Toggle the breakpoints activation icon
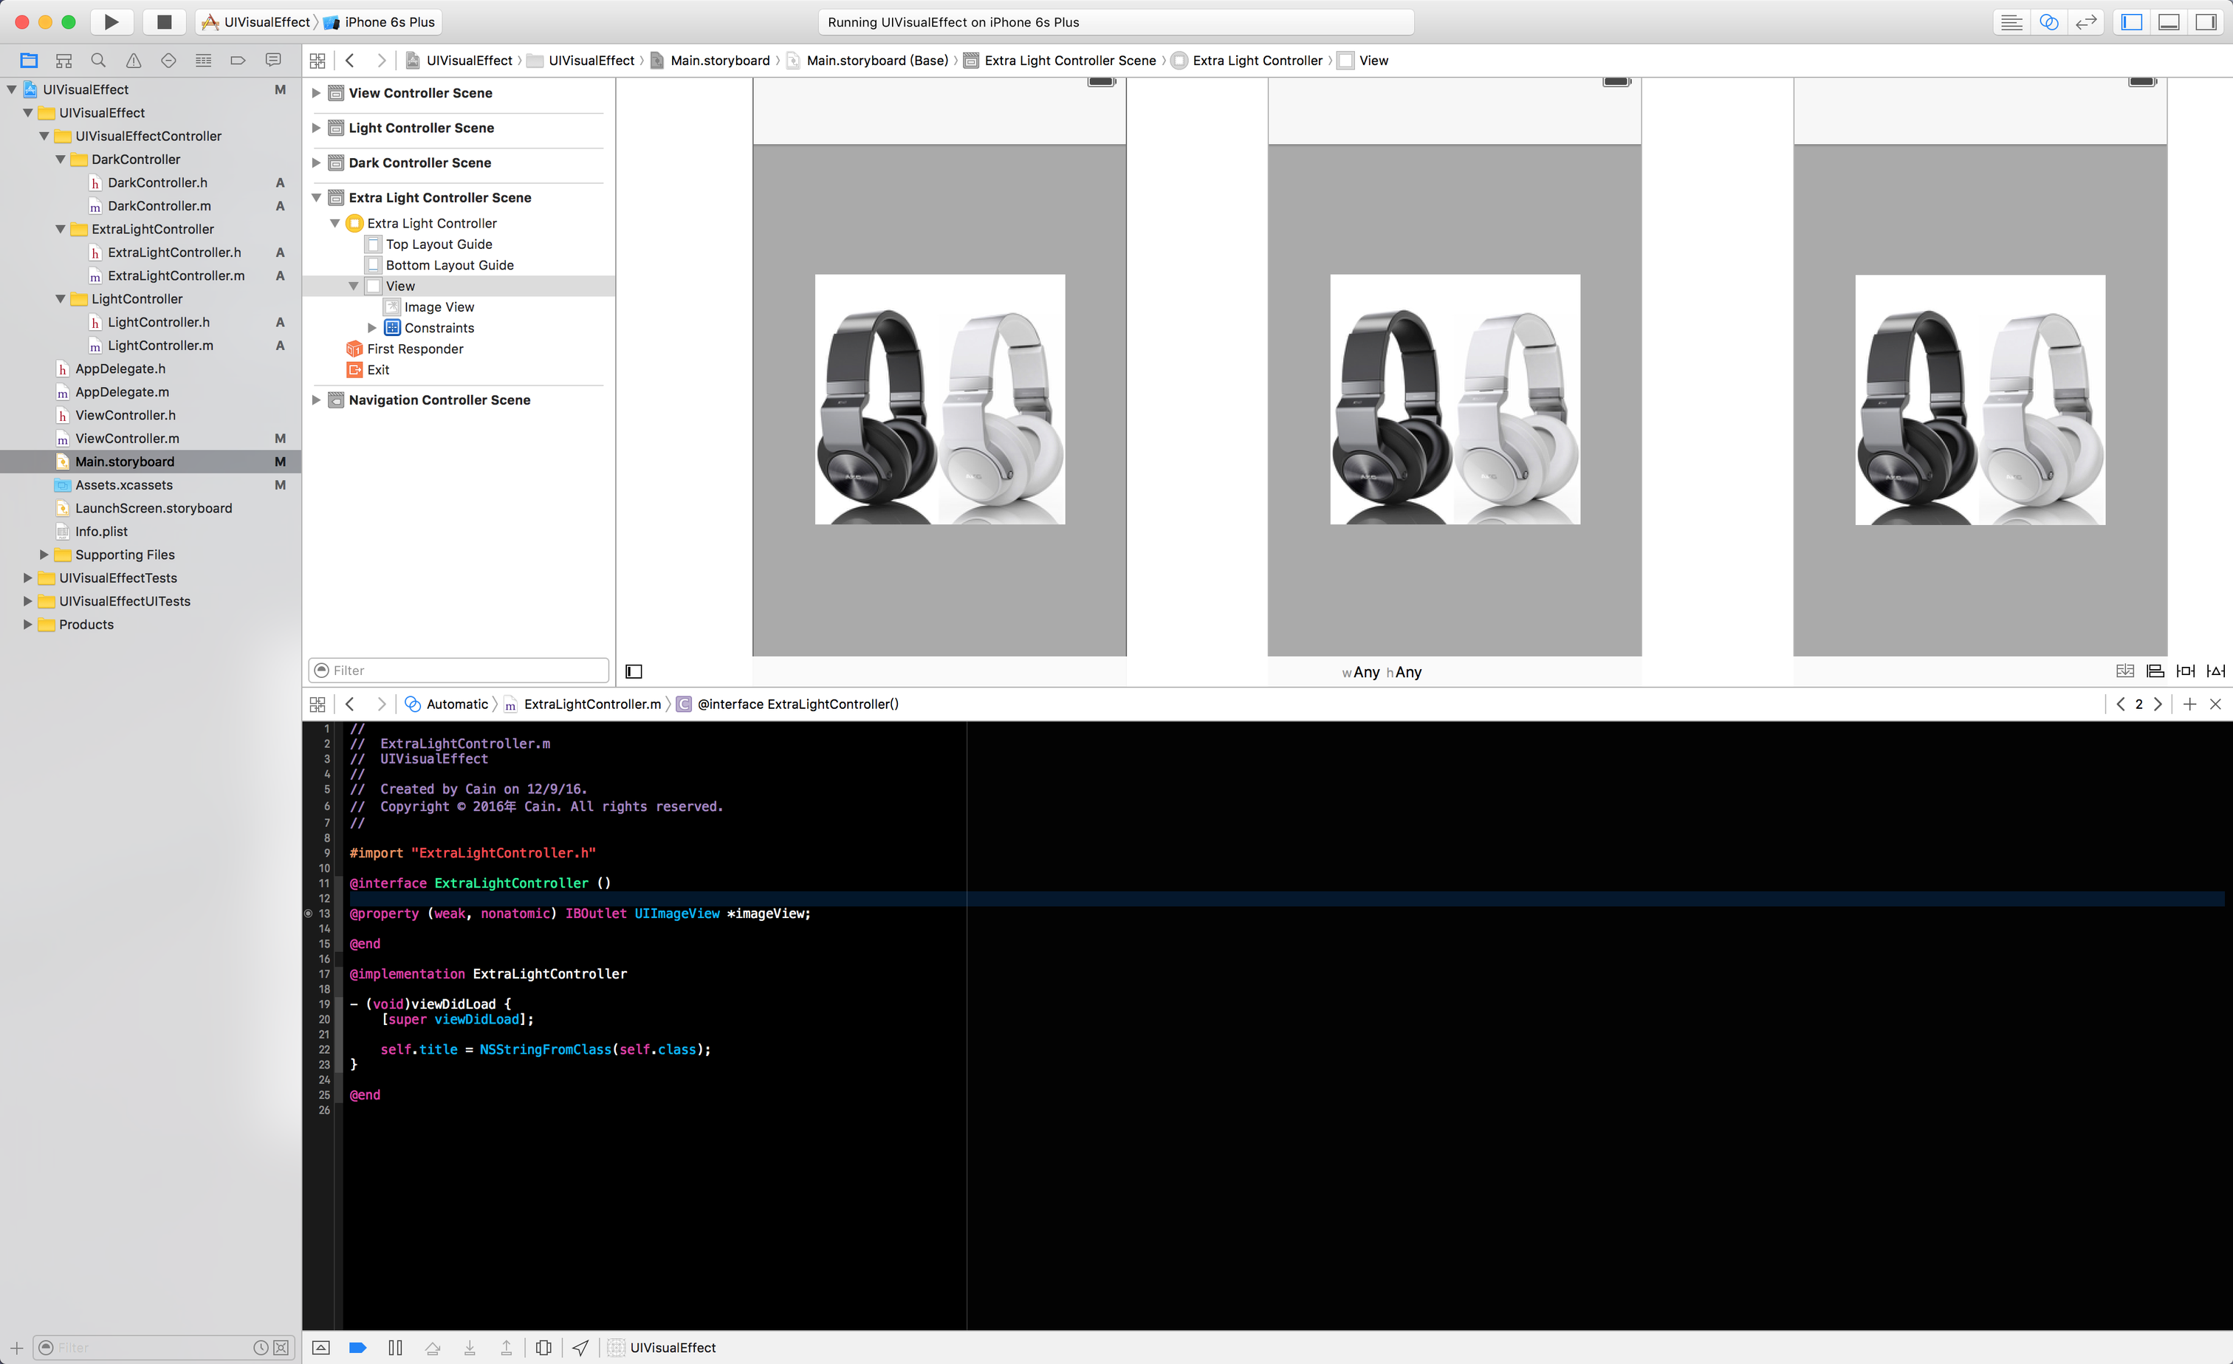2233x1364 pixels. coord(358,1348)
